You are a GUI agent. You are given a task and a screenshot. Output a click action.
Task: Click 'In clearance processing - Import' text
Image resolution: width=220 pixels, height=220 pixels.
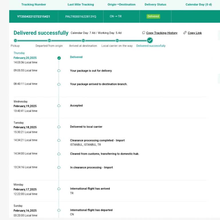(x=91, y=167)
